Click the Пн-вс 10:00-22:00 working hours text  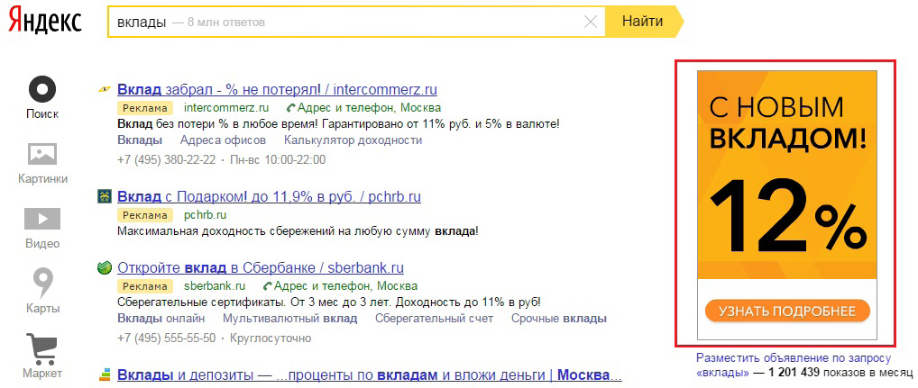pyautogui.click(x=278, y=160)
